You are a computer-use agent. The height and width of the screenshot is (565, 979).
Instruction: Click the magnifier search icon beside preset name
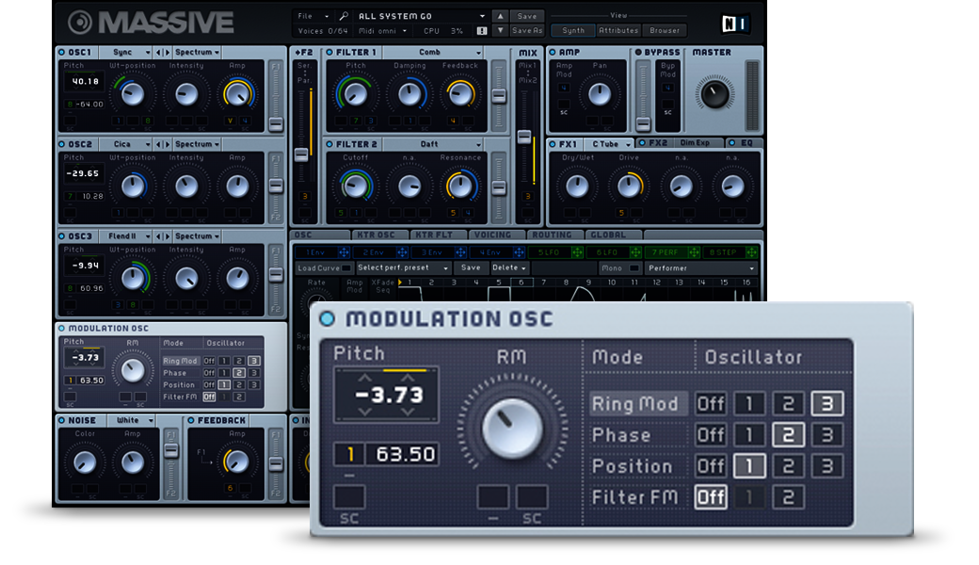344,16
